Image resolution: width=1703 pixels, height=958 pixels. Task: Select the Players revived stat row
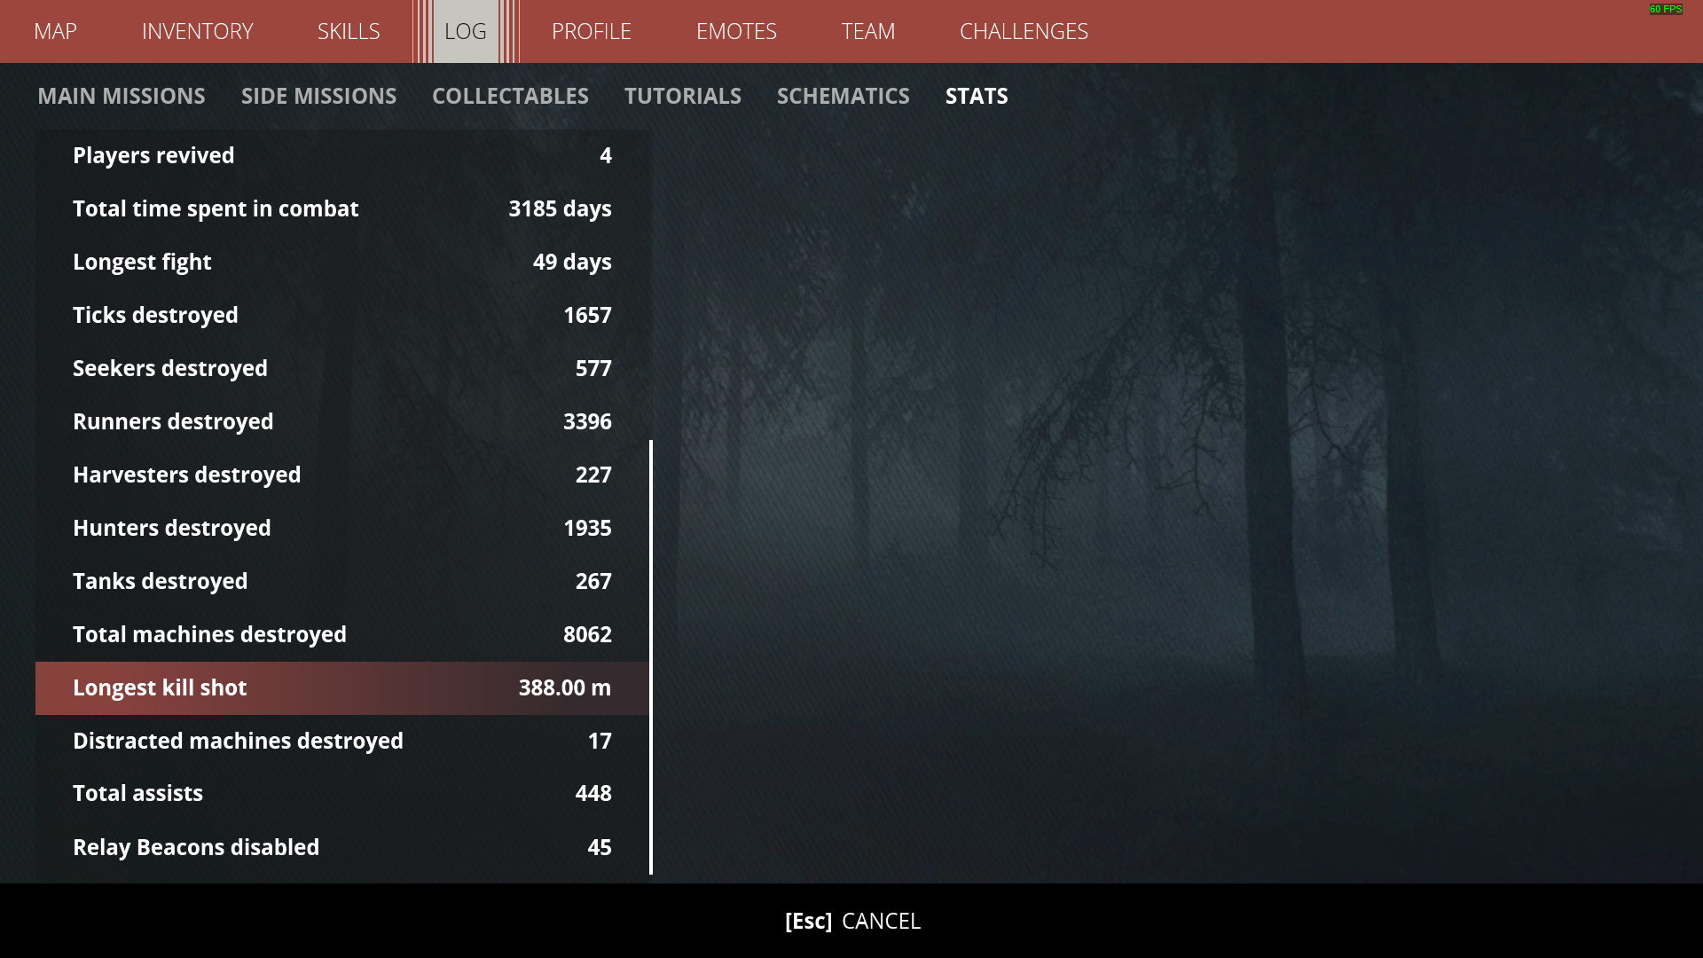tap(342, 156)
